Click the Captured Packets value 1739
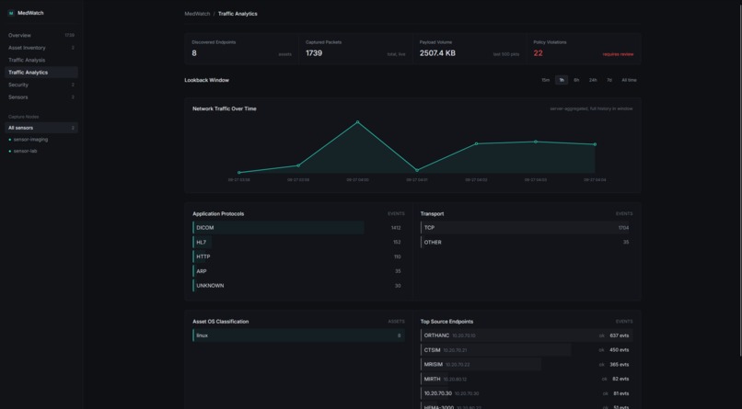742x409 pixels. pyautogui.click(x=314, y=53)
